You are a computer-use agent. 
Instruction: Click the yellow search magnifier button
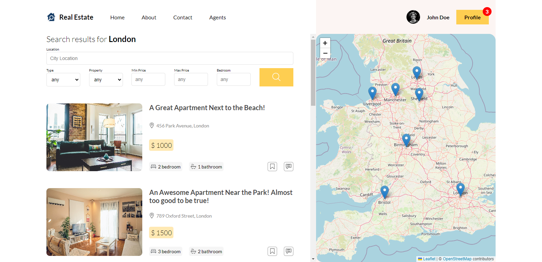(276, 77)
